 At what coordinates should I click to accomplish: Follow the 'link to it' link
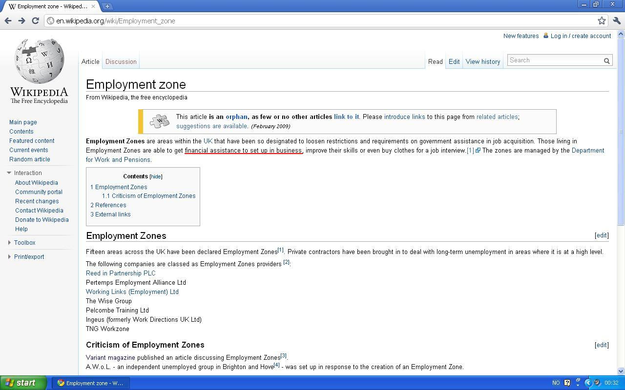(346, 117)
